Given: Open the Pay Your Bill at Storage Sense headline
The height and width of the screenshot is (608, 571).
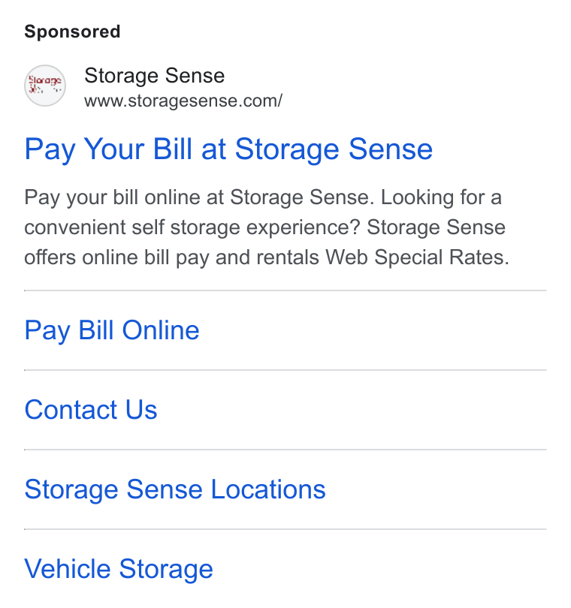Looking at the screenshot, I should tap(228, 149).
